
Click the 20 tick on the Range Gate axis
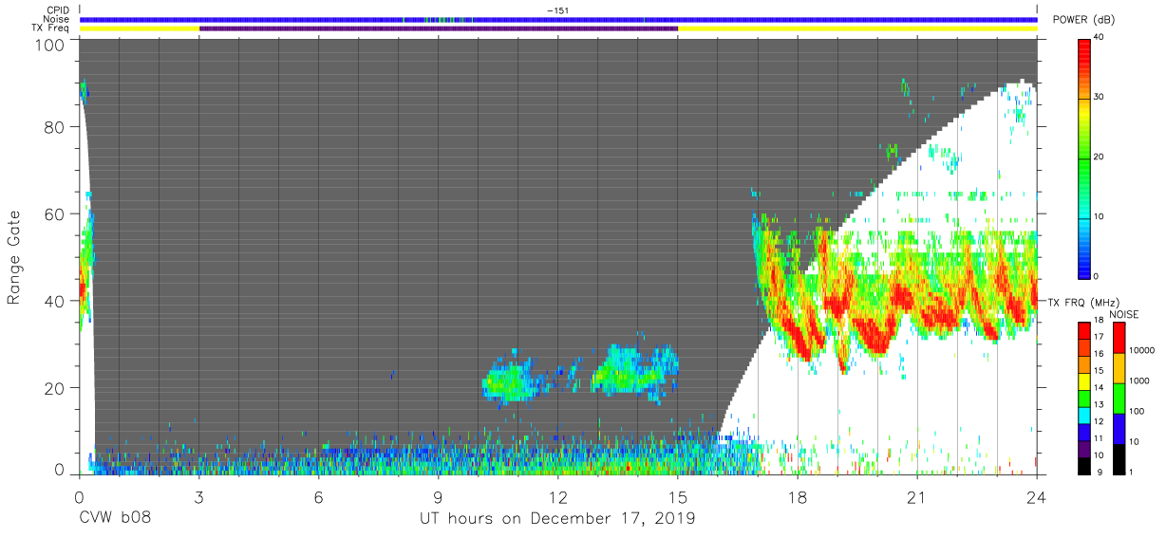(x=55, y=387)
